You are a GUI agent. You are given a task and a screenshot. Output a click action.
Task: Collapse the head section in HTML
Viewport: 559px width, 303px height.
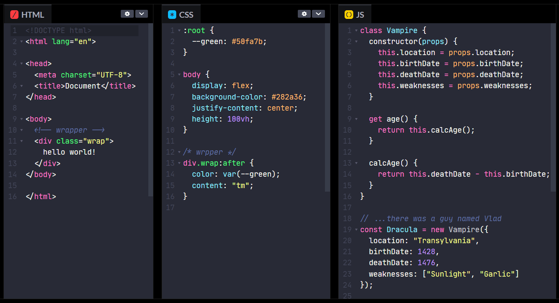pyautogui.click(x=22, y=63)
